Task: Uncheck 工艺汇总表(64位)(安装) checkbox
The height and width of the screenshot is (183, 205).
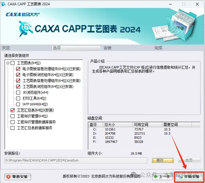Action: pos(12,110)
